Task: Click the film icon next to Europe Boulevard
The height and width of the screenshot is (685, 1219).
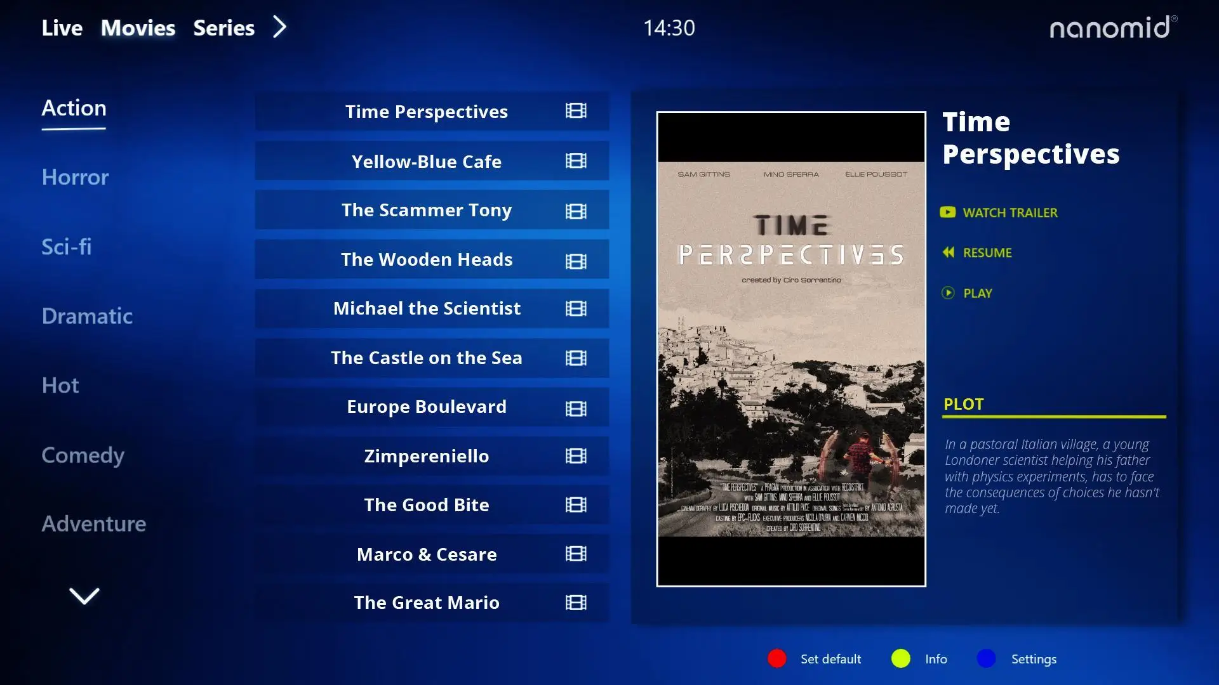Action: (x=576, y=408)
